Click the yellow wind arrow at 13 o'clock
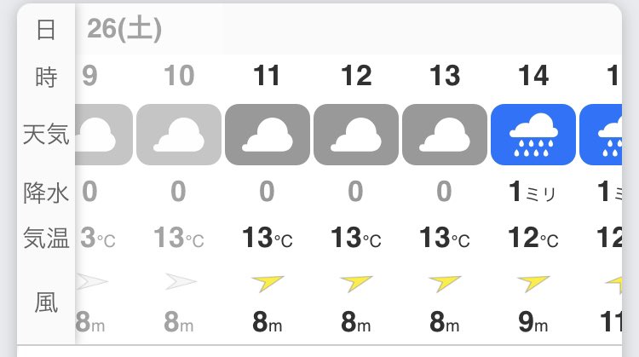 point(445,283)
